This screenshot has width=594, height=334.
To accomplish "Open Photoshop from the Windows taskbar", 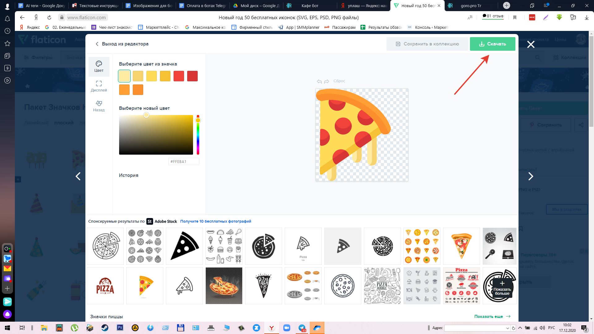I will 120,328.
